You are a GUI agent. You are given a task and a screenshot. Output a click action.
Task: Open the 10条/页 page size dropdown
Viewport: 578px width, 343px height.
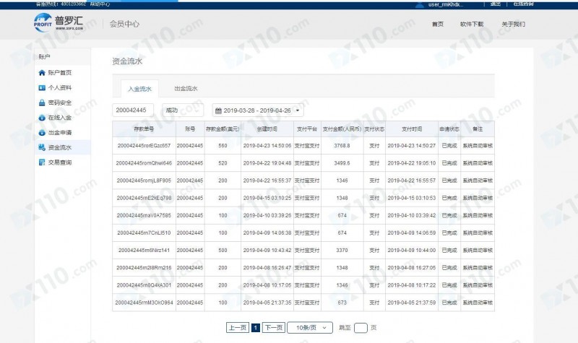[x=310, y=328]
